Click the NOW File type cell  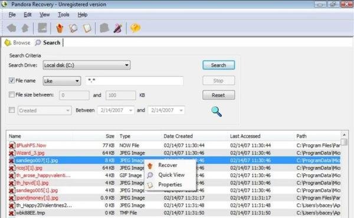coord(129,145)
